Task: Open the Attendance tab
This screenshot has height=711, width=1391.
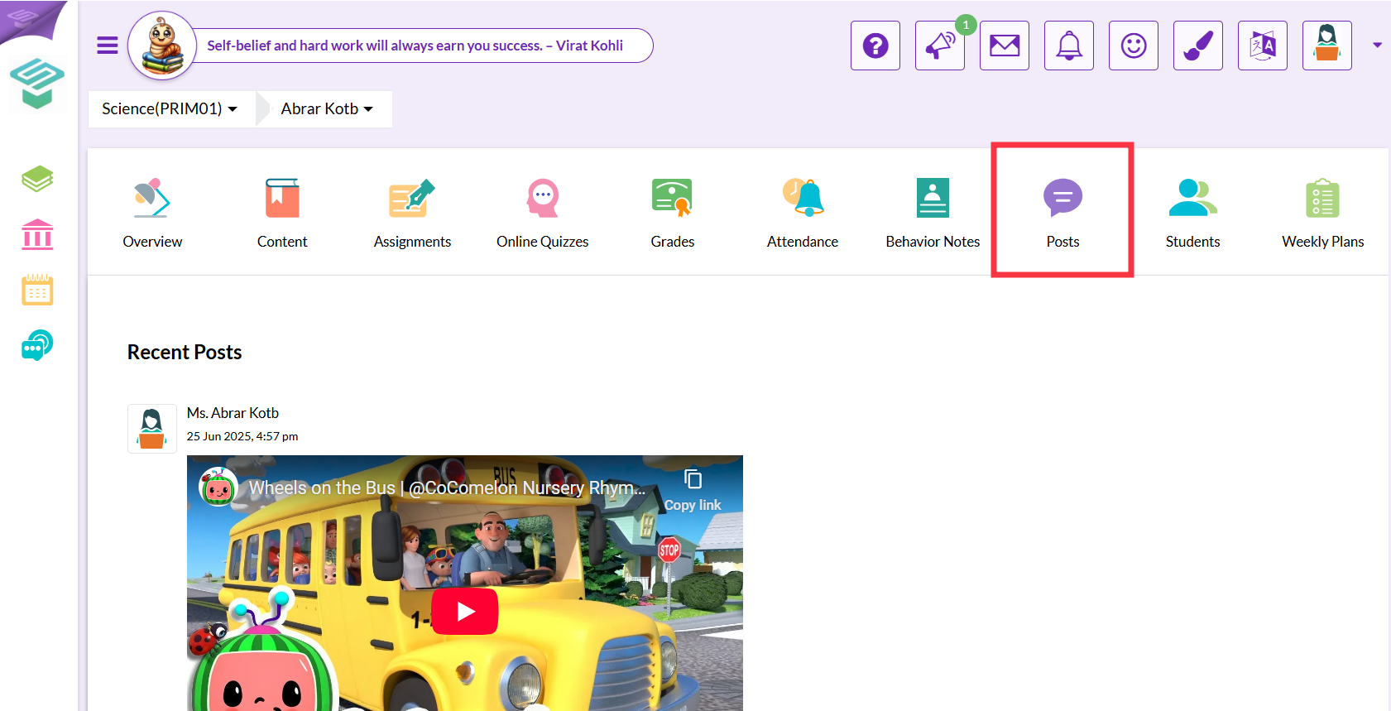Action: [803, 213]
